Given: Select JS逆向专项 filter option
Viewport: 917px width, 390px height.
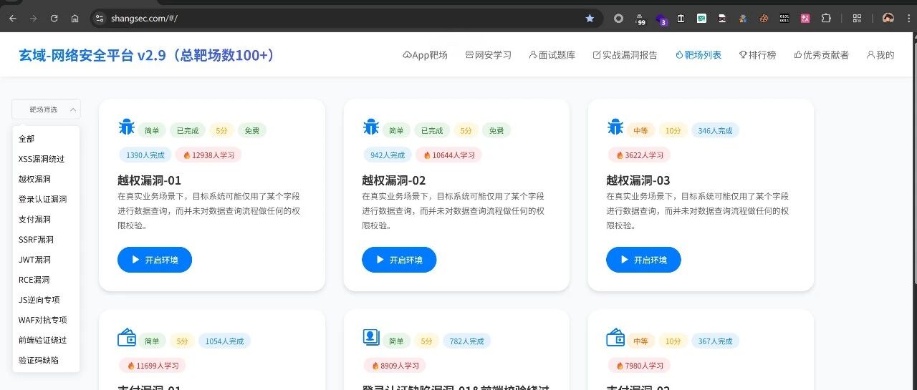Looking at the screenshot, I should point(46,300).
